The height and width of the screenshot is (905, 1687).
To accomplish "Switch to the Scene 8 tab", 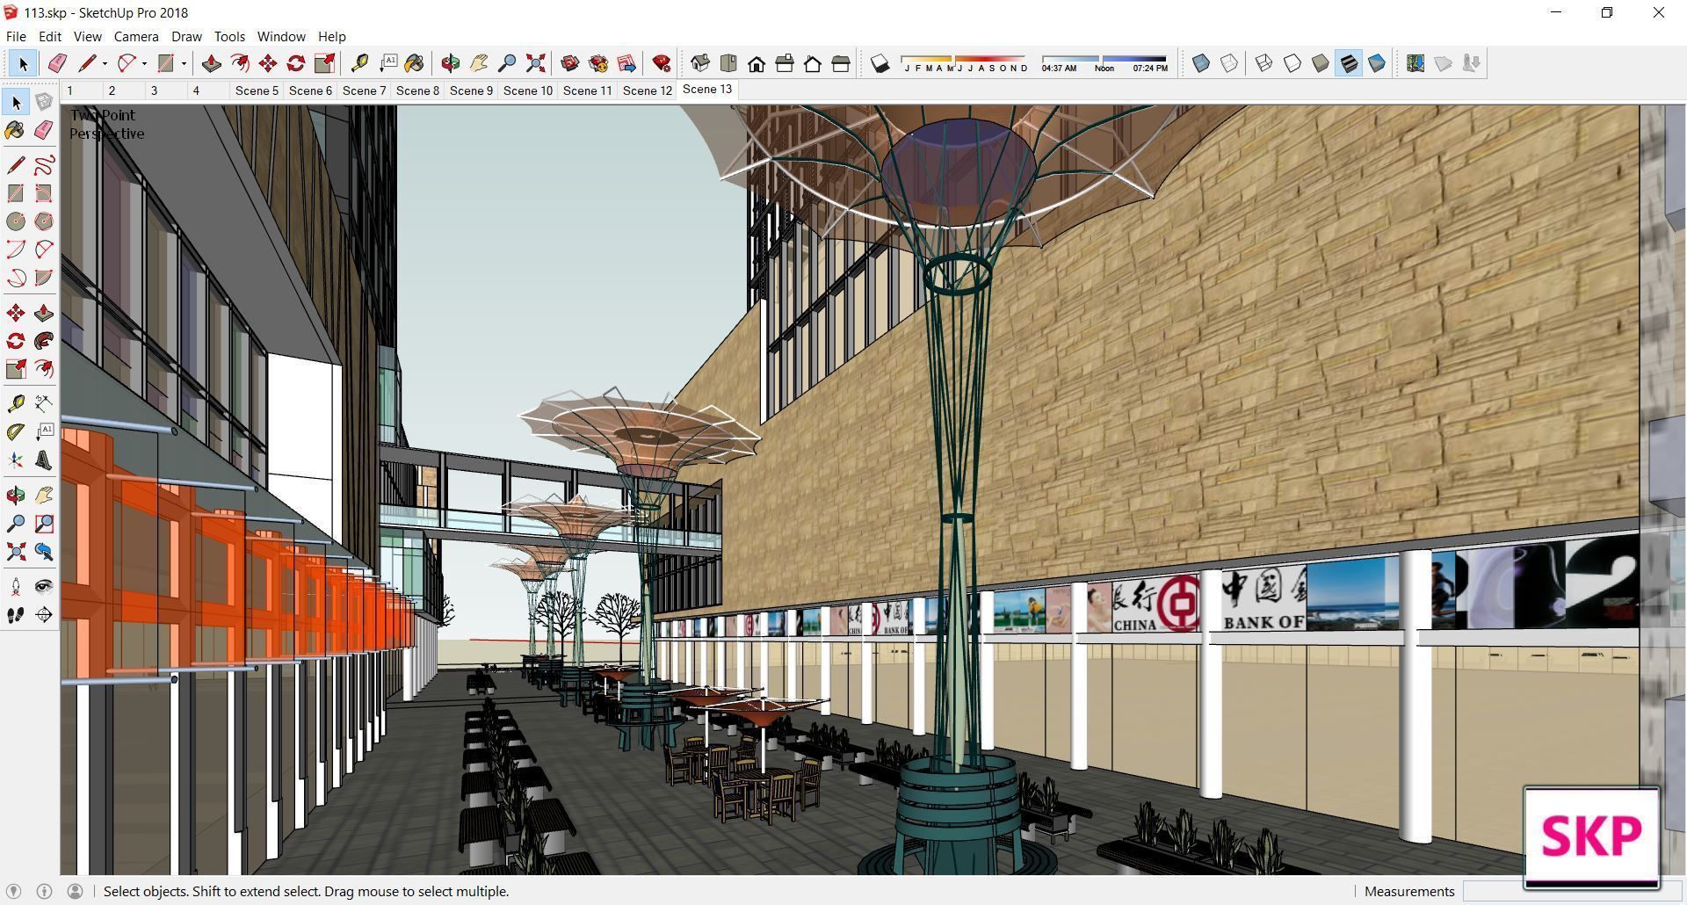I will (x=417, y=90).
